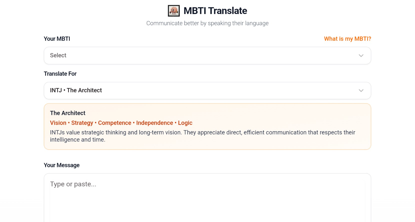Image resolution: width=415 pixels, height=222 pixels.
Task: Click the Your Message label
Action: tap(62, 165)
